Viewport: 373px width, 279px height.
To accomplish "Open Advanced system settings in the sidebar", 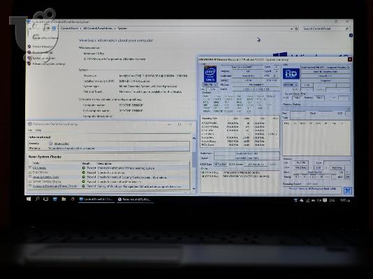I will click(49, 64).
